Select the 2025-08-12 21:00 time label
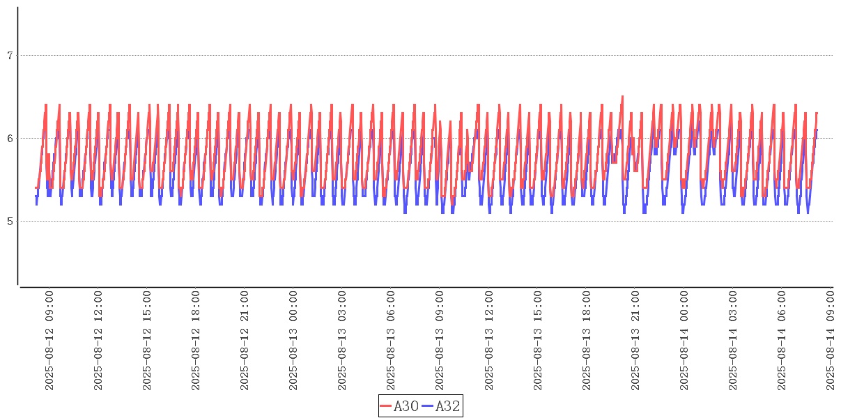 245,341
